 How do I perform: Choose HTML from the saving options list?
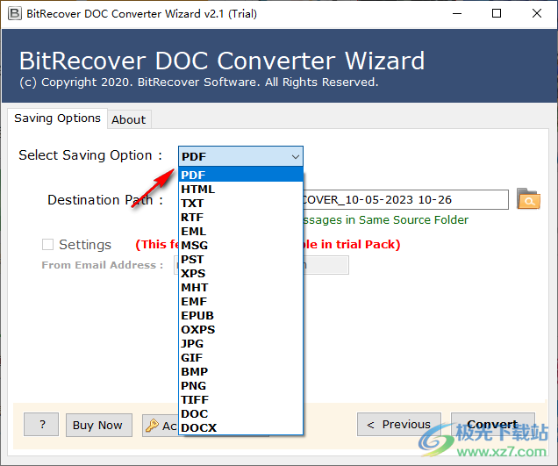click(x=241, y=189)
